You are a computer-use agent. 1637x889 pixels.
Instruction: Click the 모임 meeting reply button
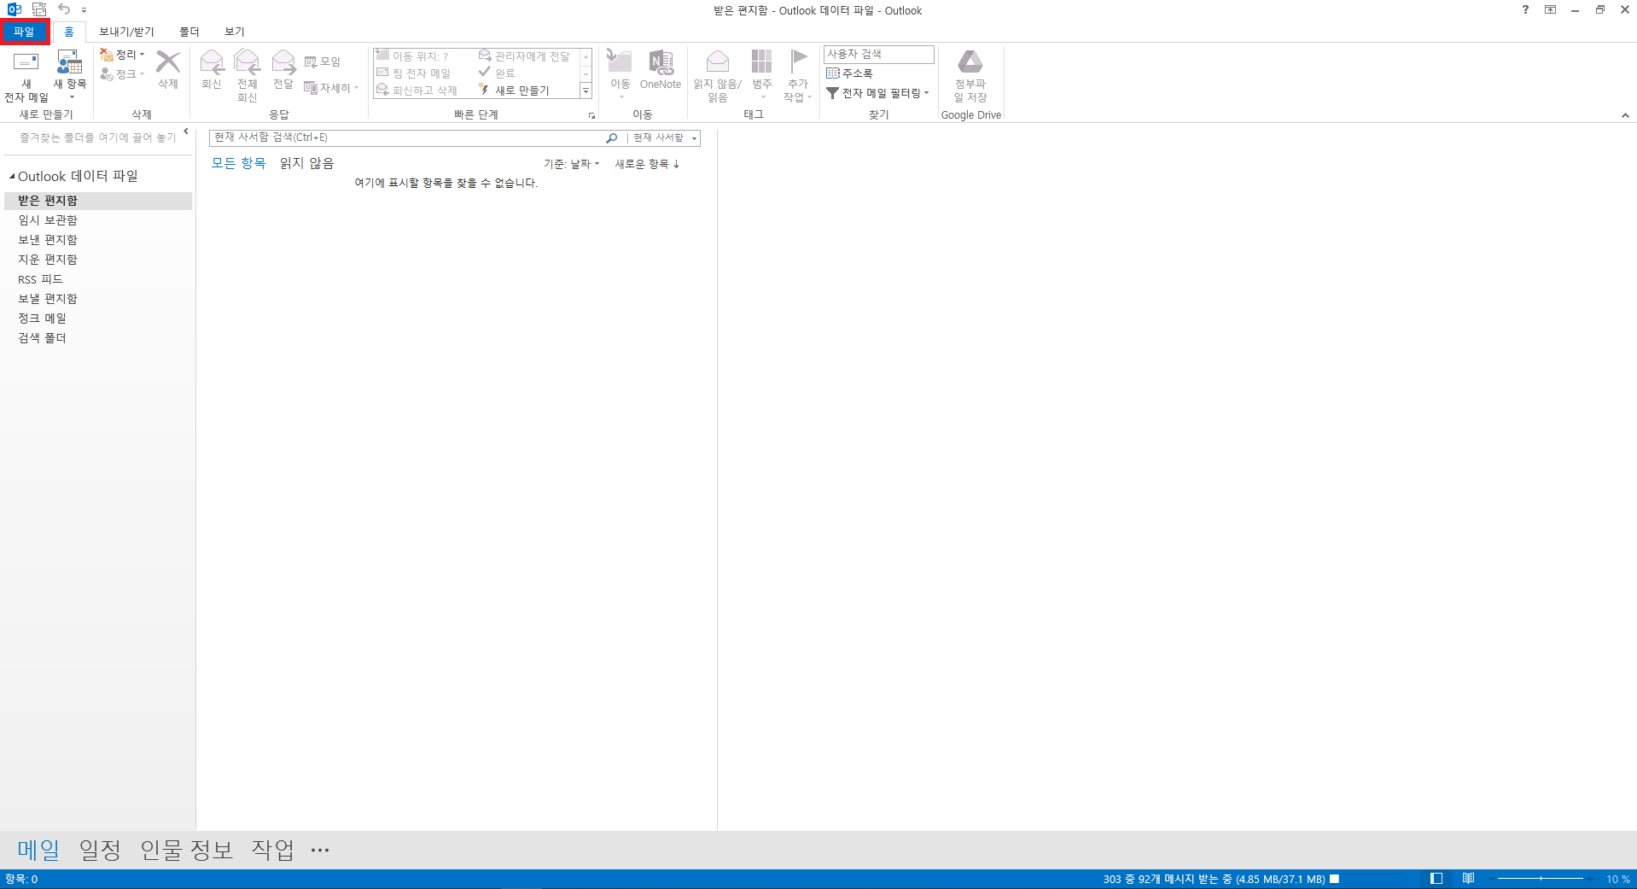323,61
